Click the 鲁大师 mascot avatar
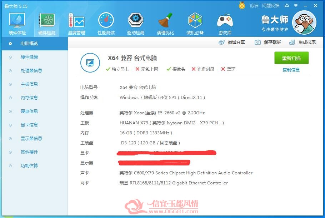325x218 pixels. [x=304, y=23]
